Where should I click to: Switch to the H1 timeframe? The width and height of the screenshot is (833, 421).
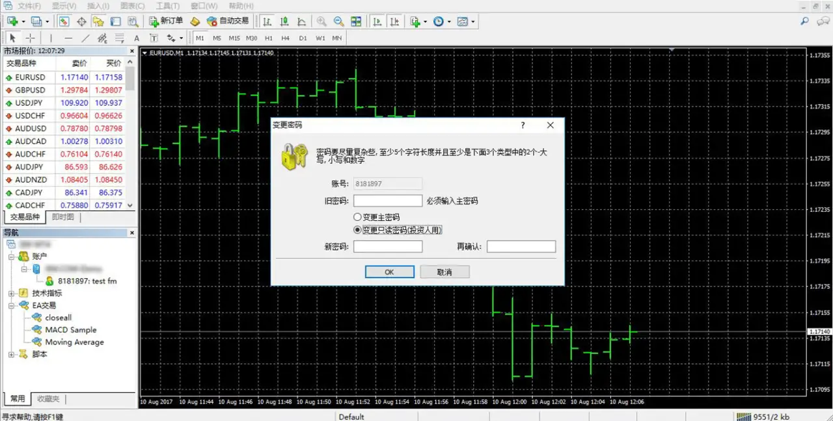pyautogui.click(x=269, y=38)
